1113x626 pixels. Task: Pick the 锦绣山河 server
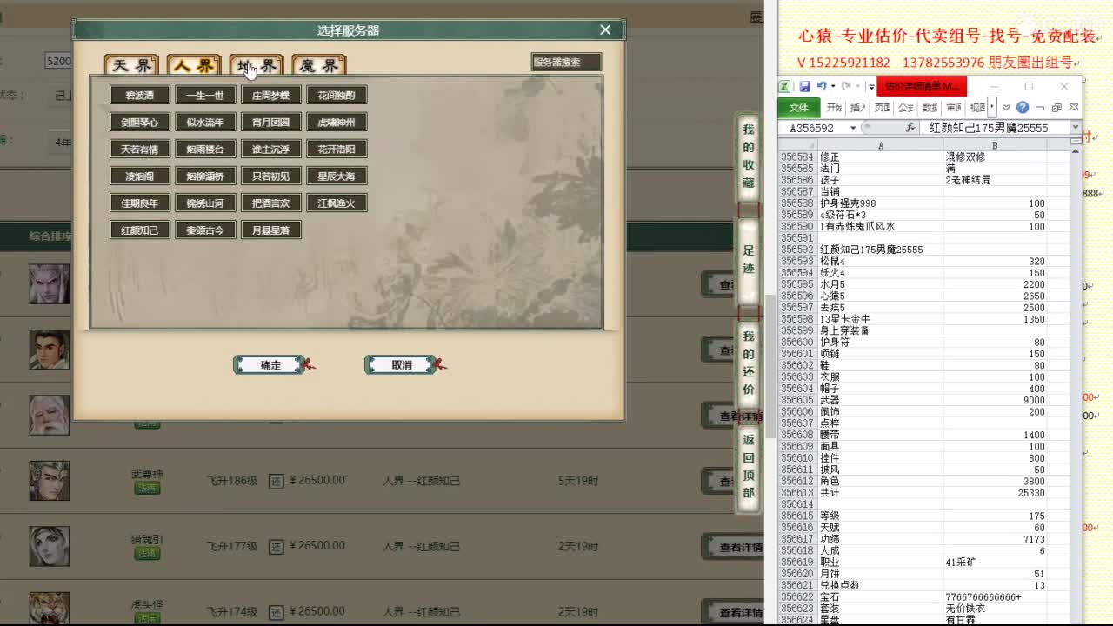205,203
